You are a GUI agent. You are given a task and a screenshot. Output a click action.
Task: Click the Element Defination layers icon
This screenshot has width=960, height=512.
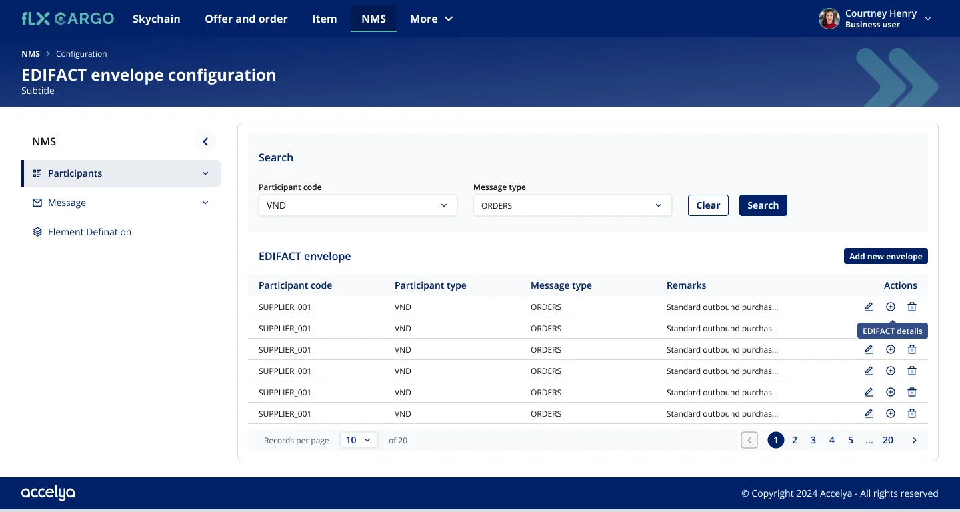coord(37,232)
